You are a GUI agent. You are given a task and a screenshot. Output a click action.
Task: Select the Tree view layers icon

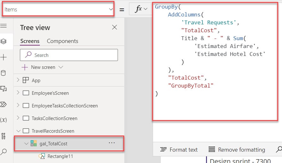3,41
